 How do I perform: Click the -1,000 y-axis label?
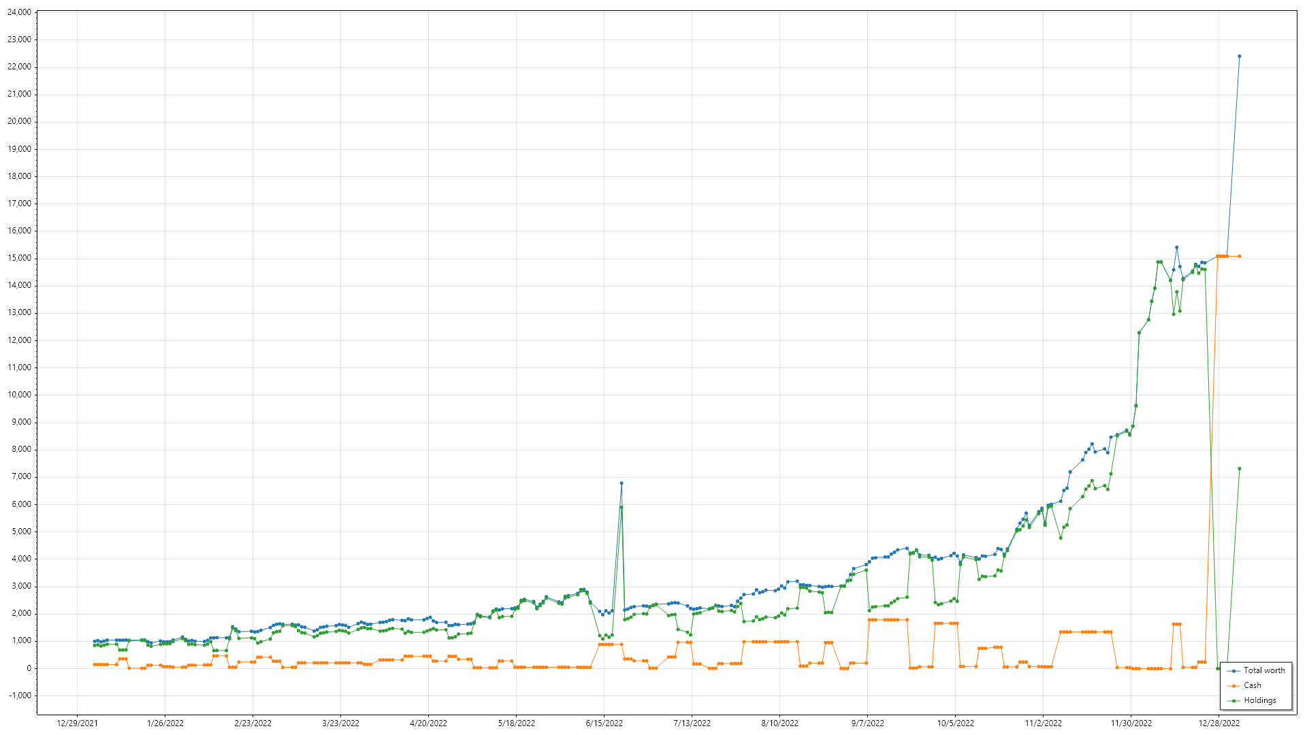[x=20, y=696]
